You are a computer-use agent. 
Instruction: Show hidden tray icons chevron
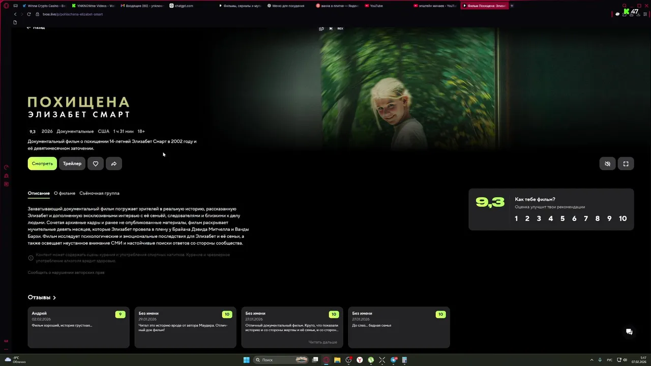pos(592,360)
